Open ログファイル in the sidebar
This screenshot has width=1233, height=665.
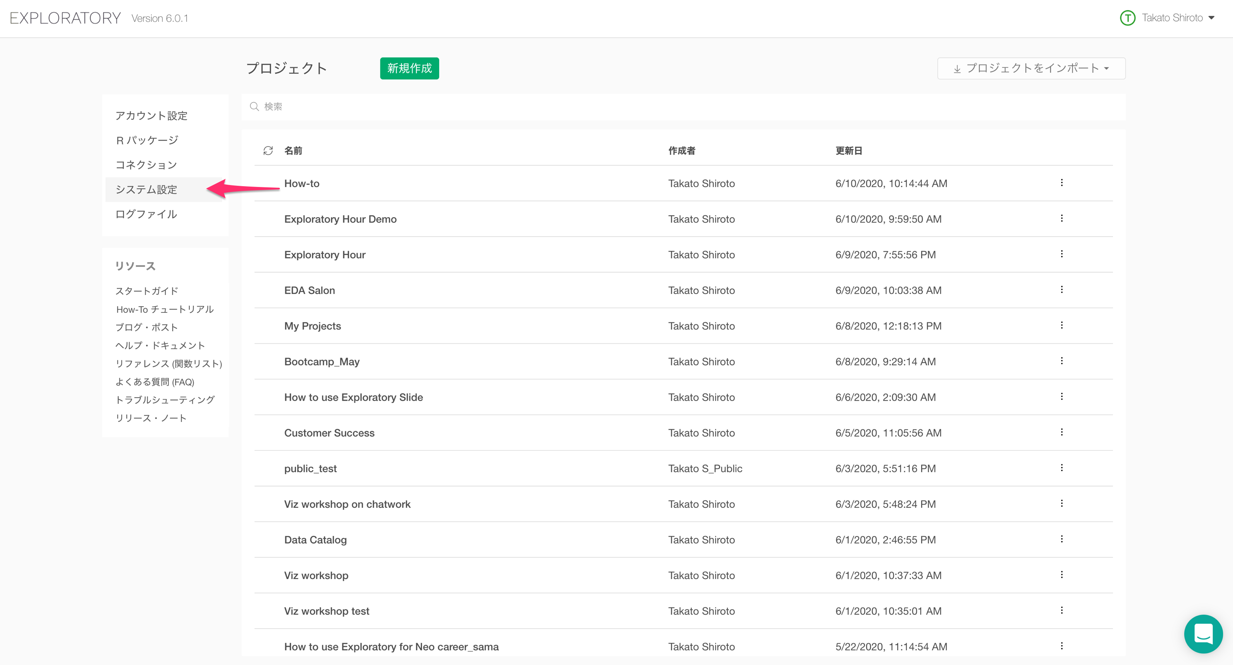146,214
